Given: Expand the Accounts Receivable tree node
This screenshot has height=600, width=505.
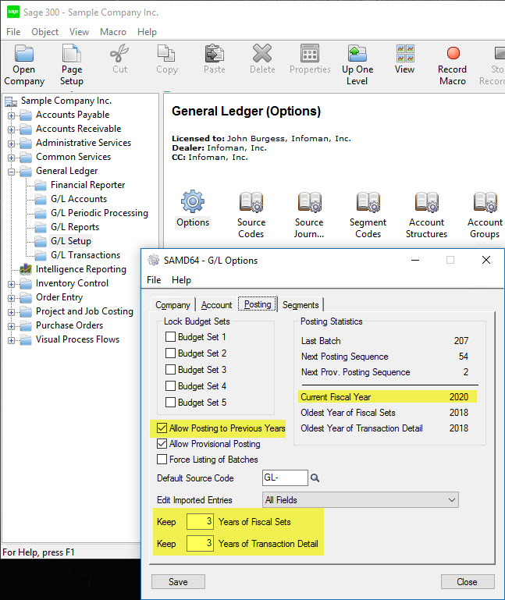Looking at the screenshot, I should (12, 130).
